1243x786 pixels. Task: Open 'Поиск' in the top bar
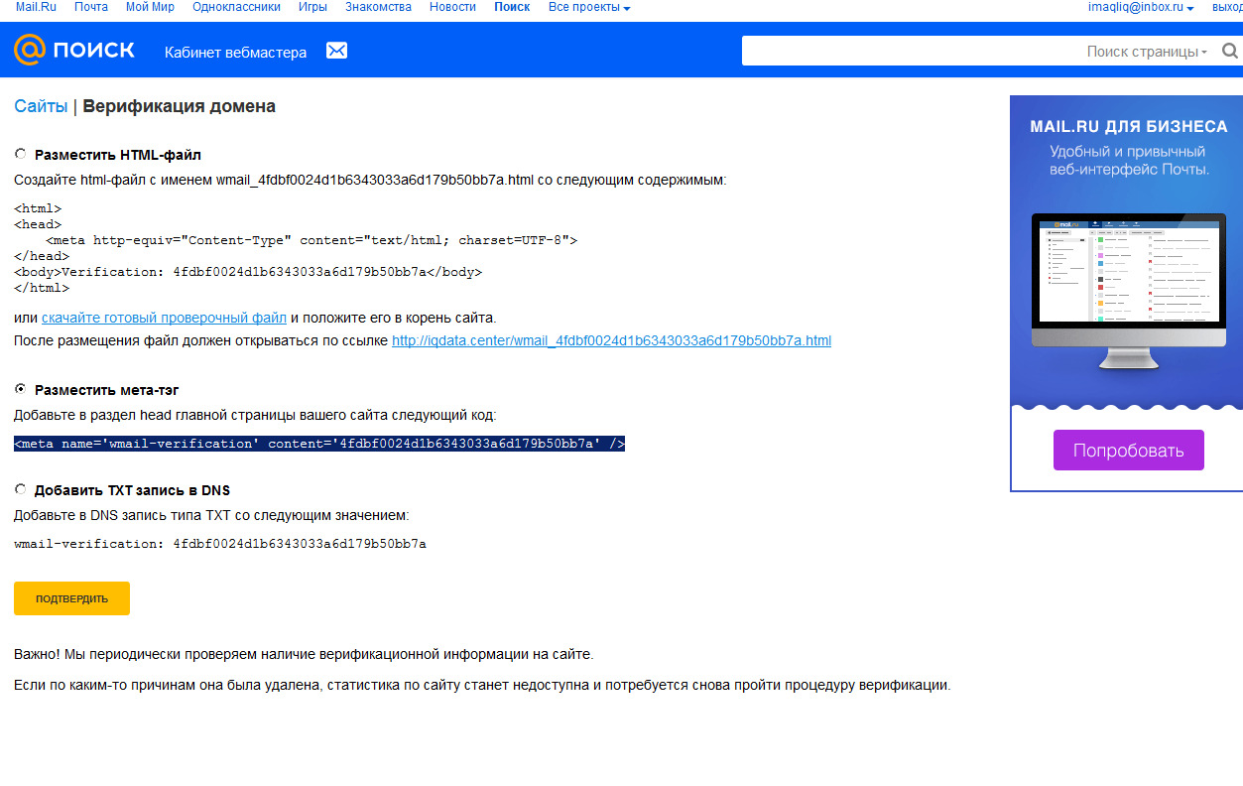pyautogui.click(x=512, y=7)
